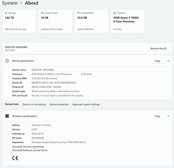Click the About breadcrumb title
This screenshot has width=174, height=168.
coord(32,3)
